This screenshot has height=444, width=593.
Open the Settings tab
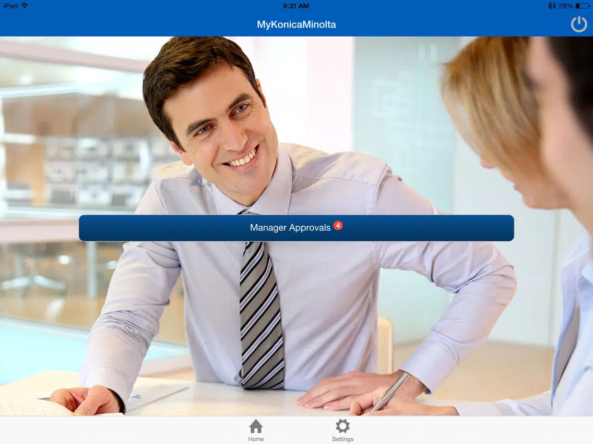(x=342, y=430)
